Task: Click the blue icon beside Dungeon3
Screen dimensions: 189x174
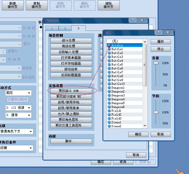Action: pos(109,95)
